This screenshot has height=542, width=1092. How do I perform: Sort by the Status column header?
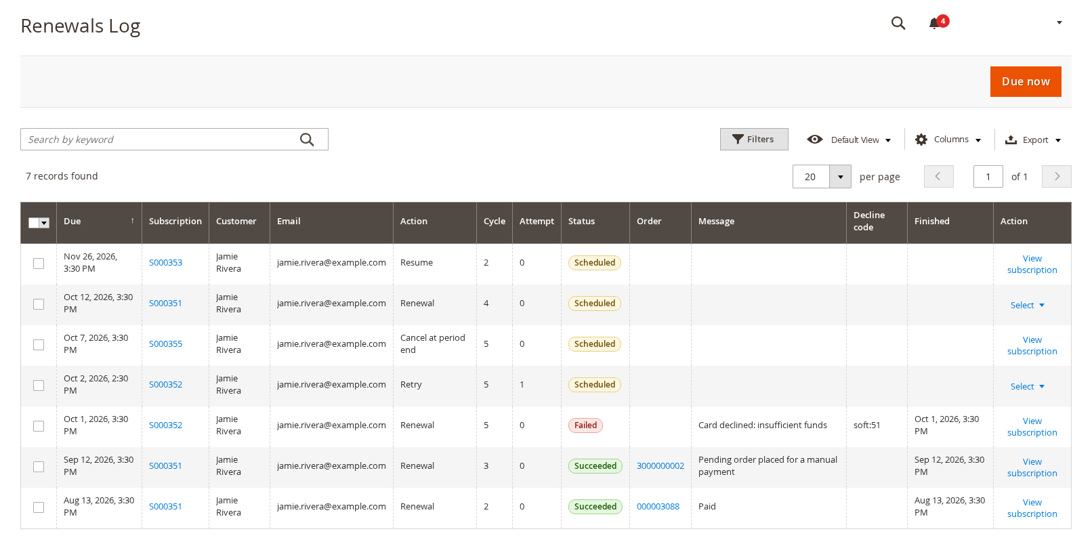pos(595,222)
